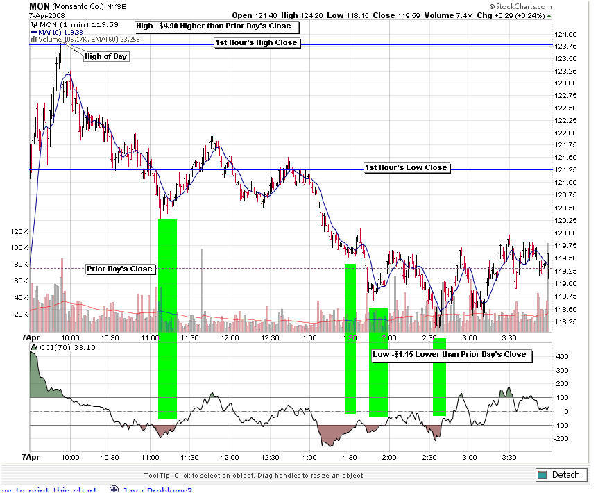Select the green rectangle just before 2:00
The height and width of the screenshot is (493, 598).
[378, 362]
